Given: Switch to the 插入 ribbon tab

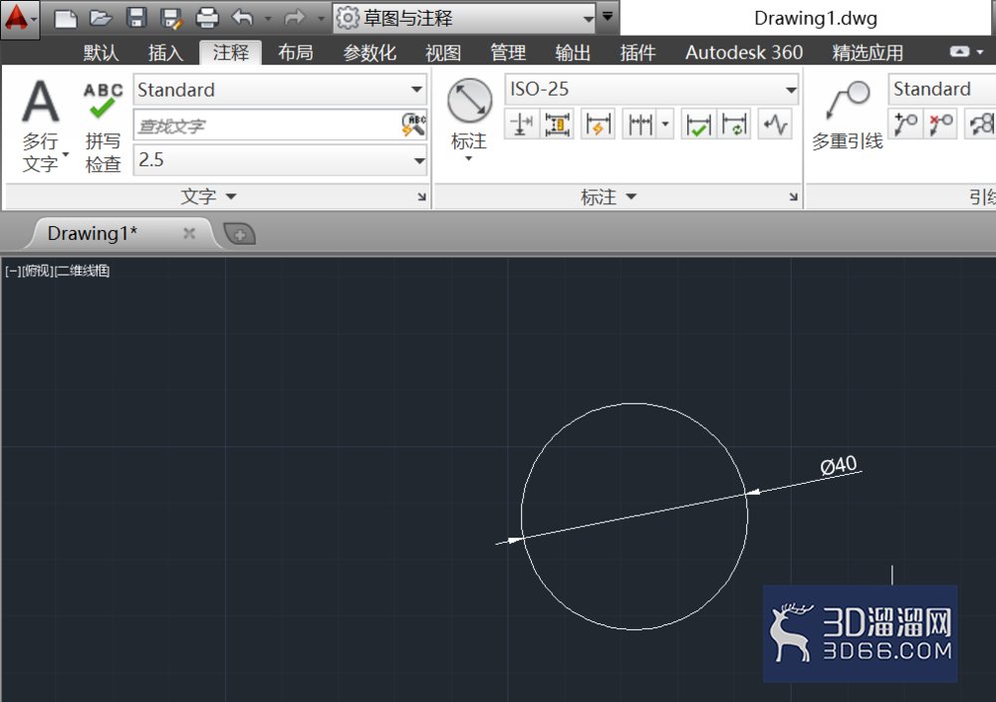Looking at the screenshot, I should pyautogui.click(x=165, y=52).
